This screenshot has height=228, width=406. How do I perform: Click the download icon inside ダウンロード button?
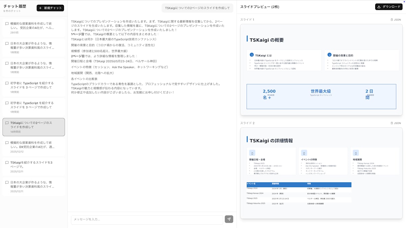coord(379,6)
